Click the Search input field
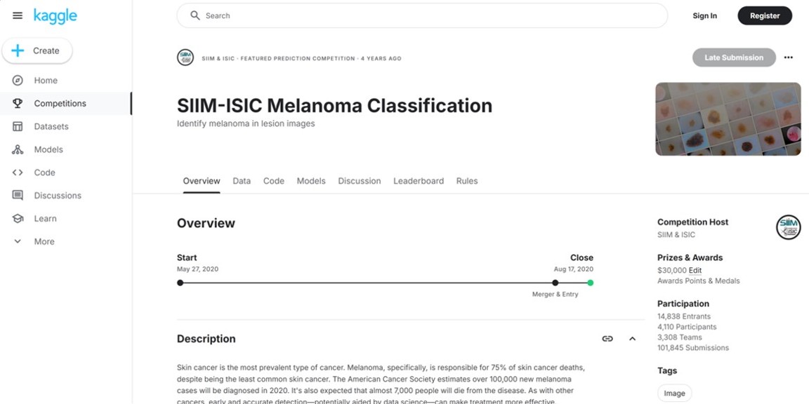This screenshot has width=809, height=404. point(422,15)
